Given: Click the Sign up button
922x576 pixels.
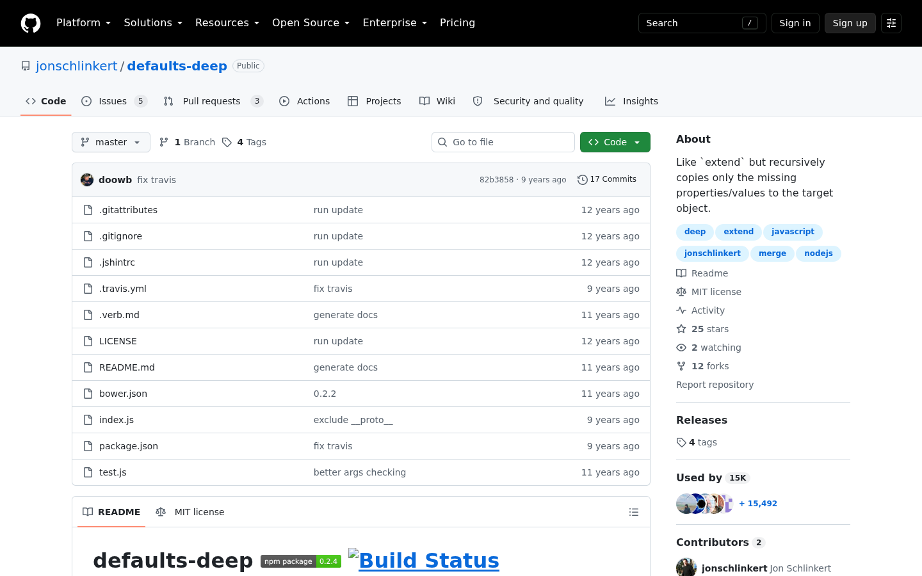Looking at the screenshot, I should [850, 23].
